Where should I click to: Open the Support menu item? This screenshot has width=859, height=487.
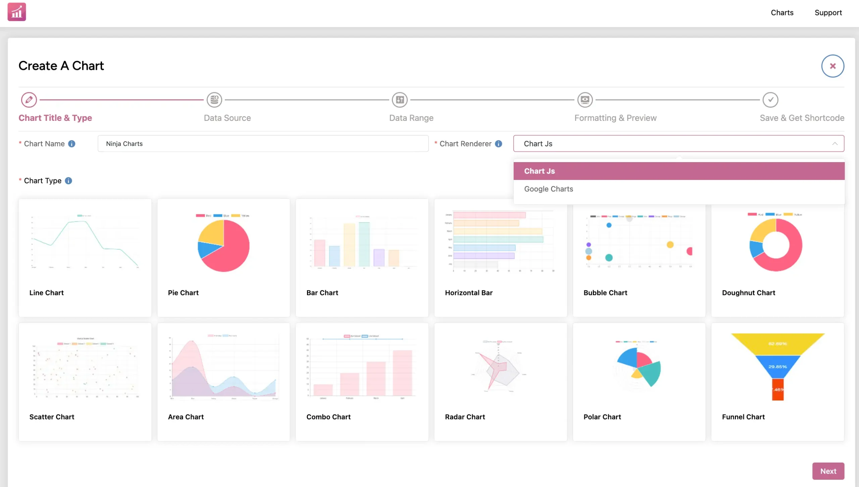(828, 13)
